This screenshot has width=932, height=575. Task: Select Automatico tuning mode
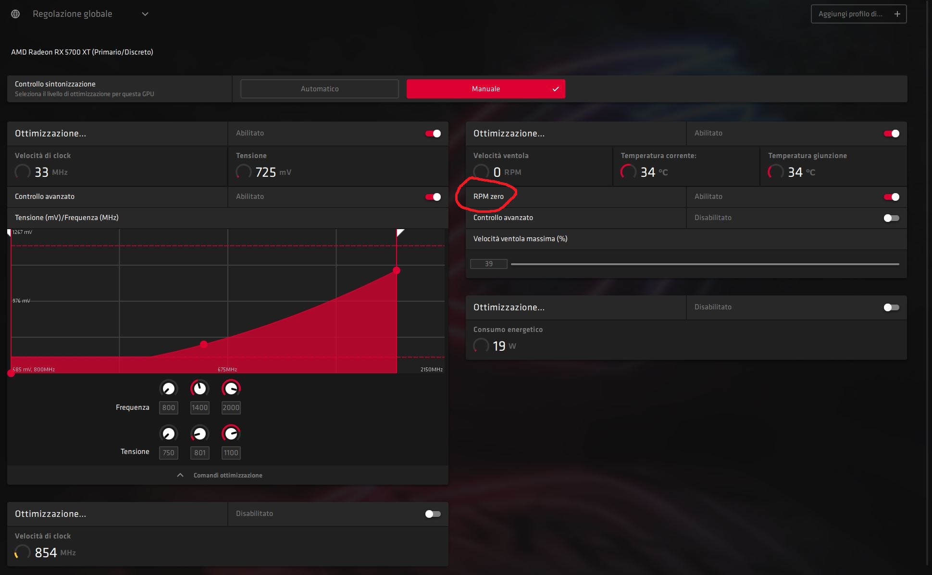[320, 89]
